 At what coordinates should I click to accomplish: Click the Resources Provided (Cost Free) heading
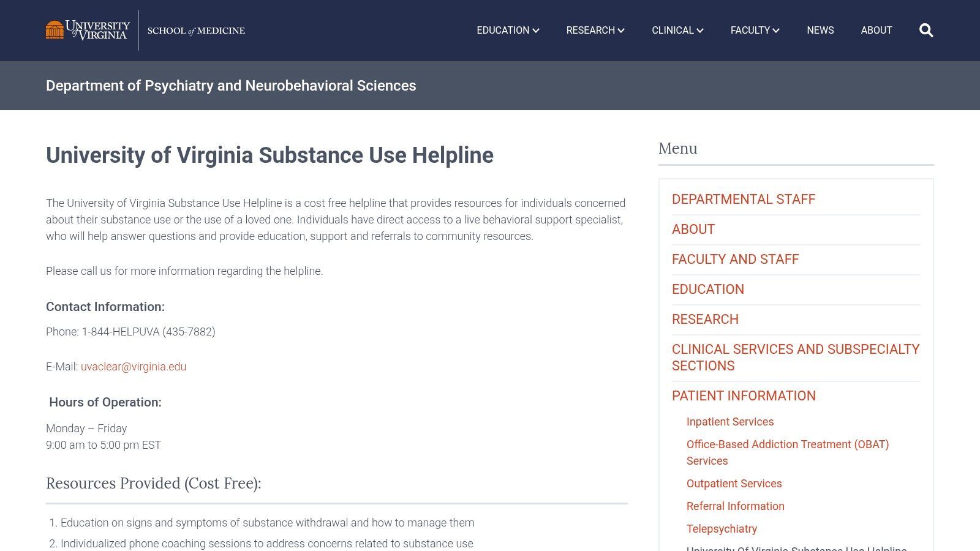(x=154, y=484)
